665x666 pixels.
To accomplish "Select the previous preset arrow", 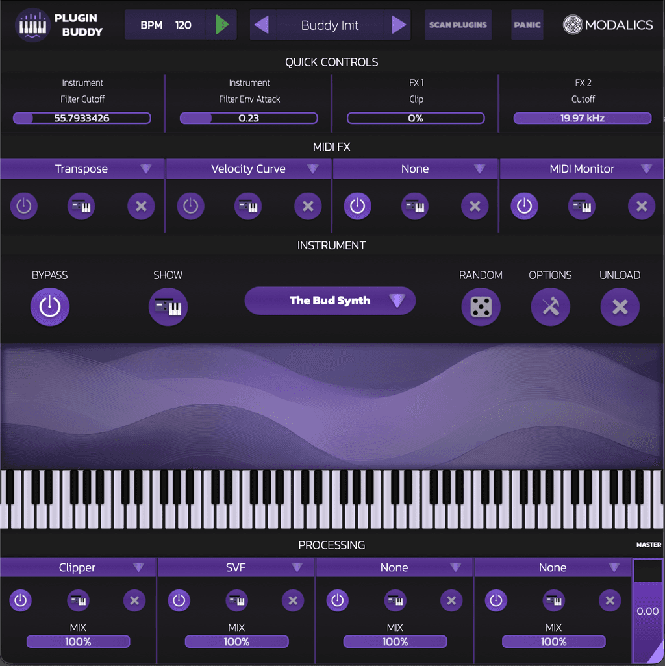I will [262, 25].
